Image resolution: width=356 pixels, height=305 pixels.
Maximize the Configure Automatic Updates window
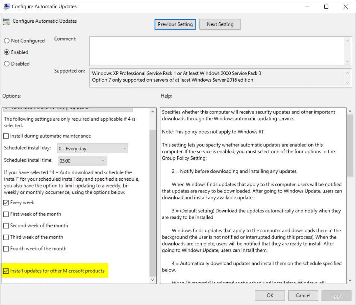pyautogui.click(x=326, y=7)
